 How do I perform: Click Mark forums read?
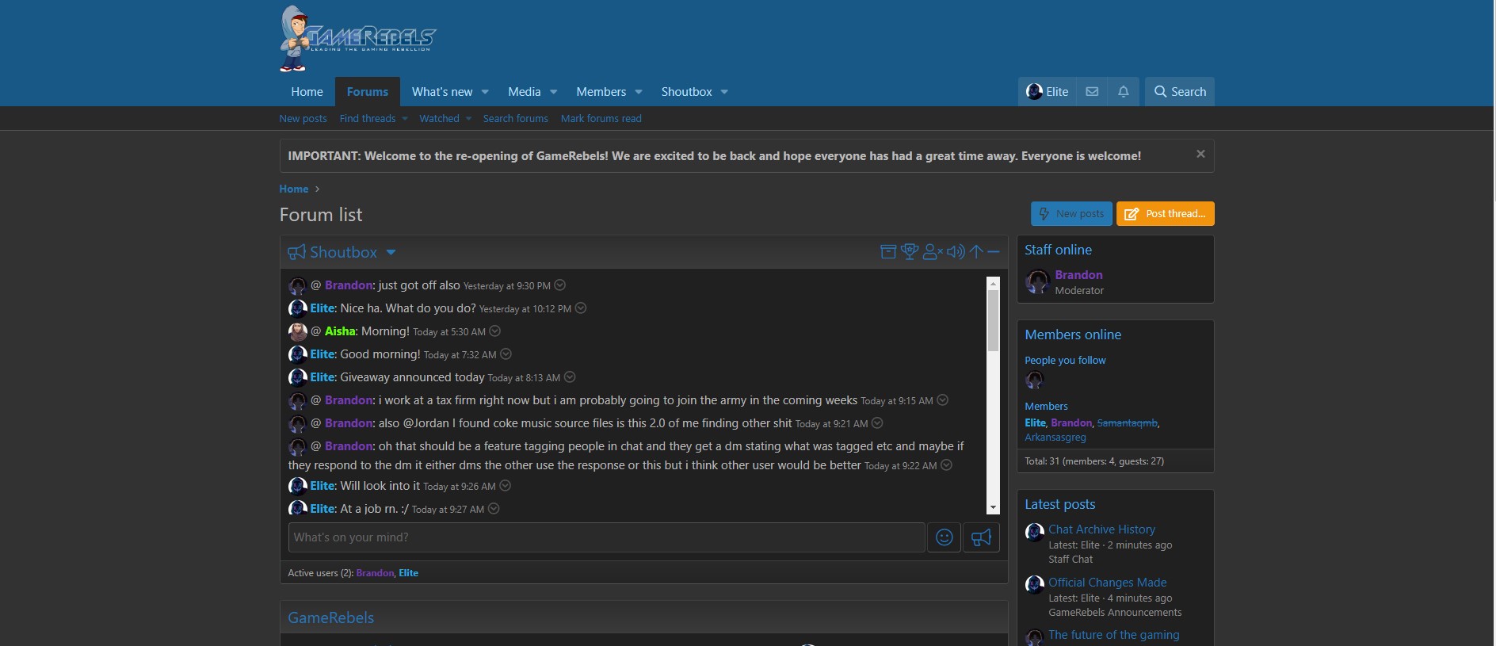(601, 119)
